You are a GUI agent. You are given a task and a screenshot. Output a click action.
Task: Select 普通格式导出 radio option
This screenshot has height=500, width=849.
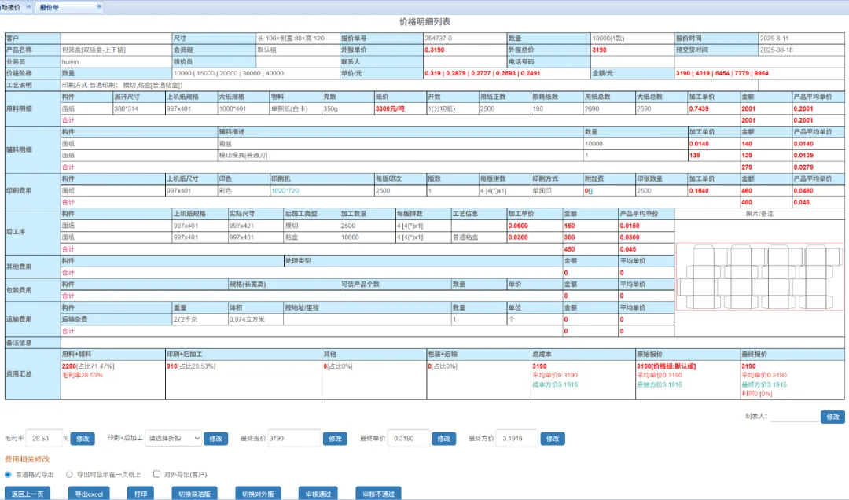pos(9,475)
